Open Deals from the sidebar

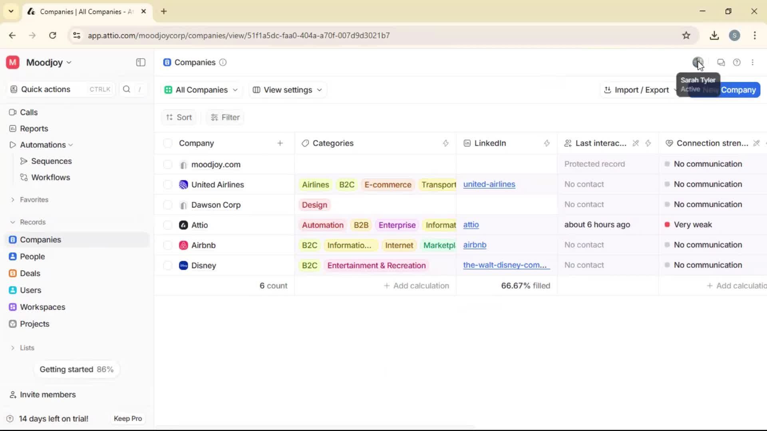click(x=30, y=273)
